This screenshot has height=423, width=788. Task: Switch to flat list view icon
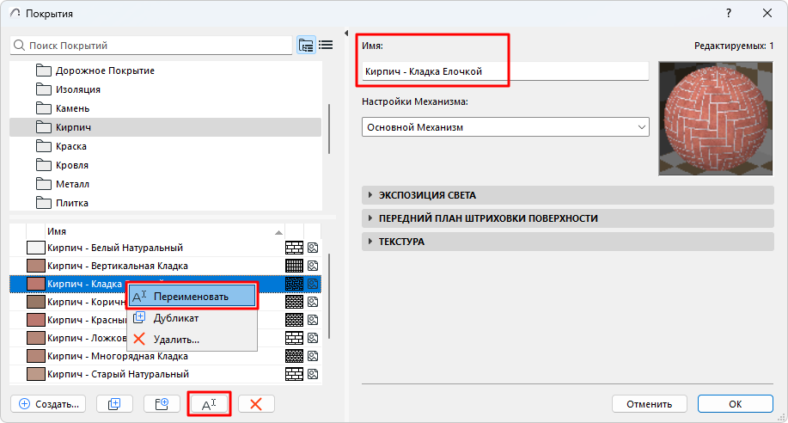326,46
